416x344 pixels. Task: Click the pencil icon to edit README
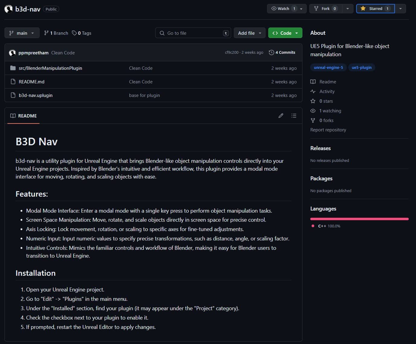point(281,116)
